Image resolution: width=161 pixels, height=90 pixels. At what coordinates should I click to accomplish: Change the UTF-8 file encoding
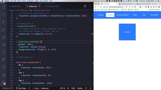(62, 88)
